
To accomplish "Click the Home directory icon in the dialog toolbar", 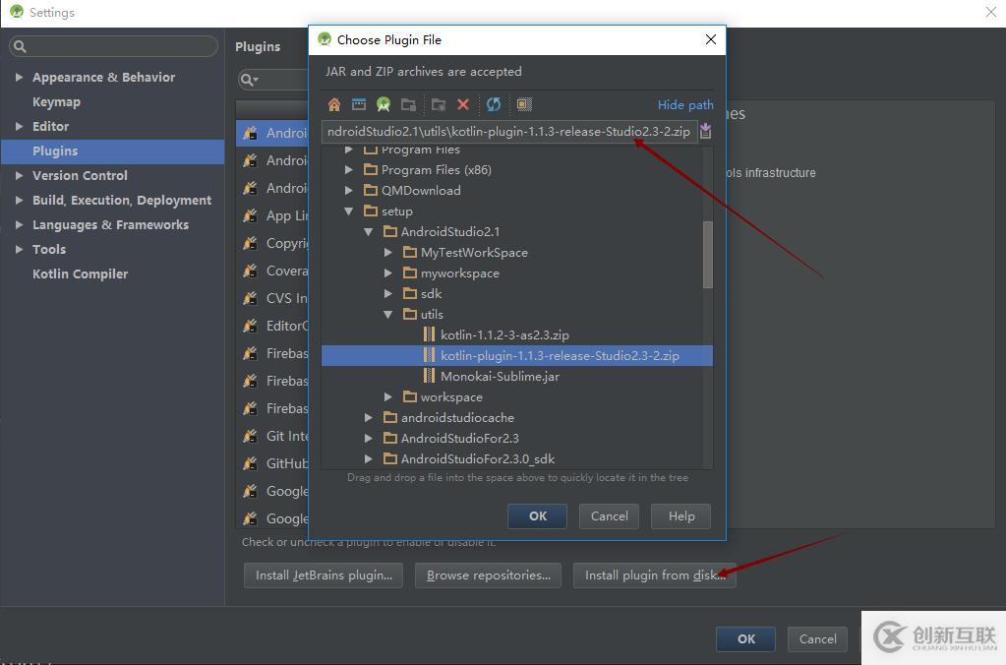I will 333,104.
